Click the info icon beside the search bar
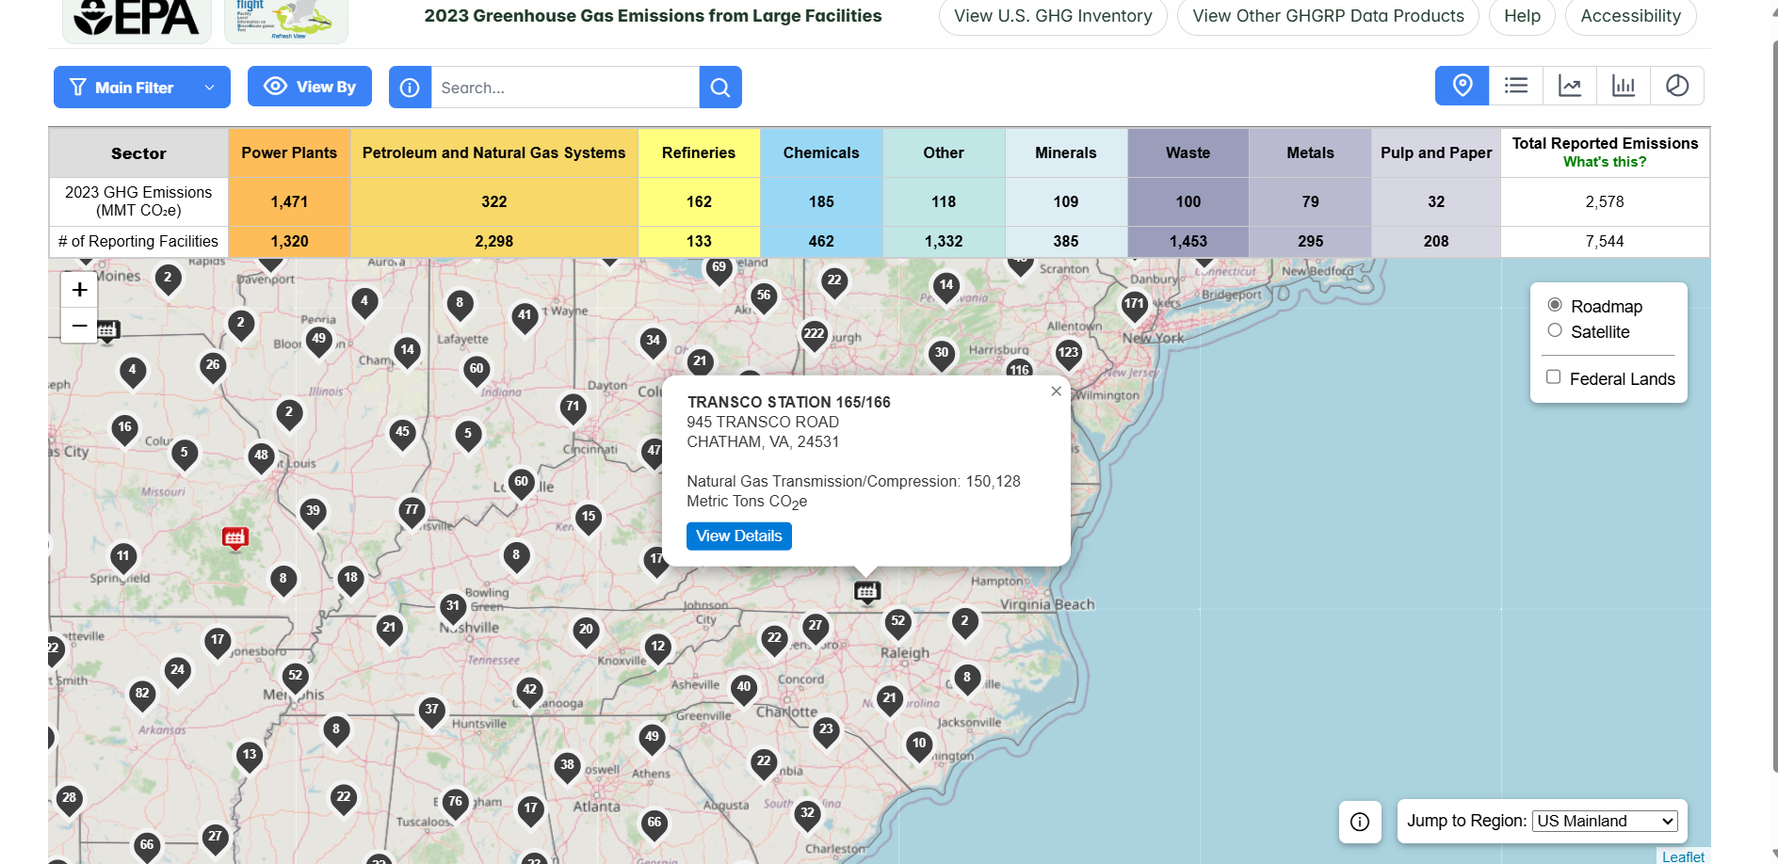This screenshot has height=864, width=1778. pyautogui.click(x=410, y=87)
